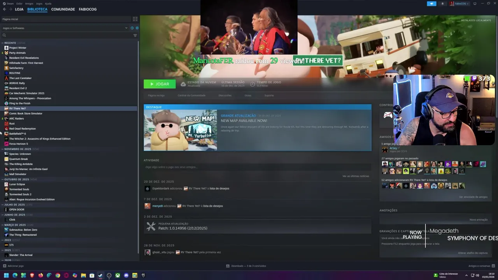498x280 pixels.
Task: Click Ver atividade de amigos link
Action: tap(473, 197)
